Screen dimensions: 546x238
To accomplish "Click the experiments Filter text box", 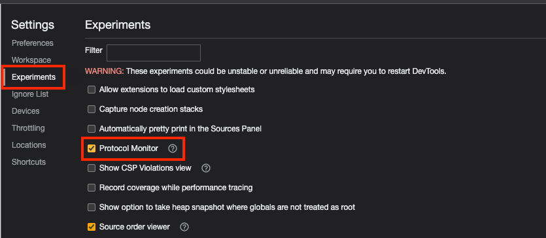I will [154, 53].
